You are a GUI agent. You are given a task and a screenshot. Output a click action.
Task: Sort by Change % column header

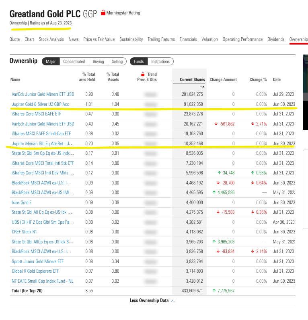point(258,79)
